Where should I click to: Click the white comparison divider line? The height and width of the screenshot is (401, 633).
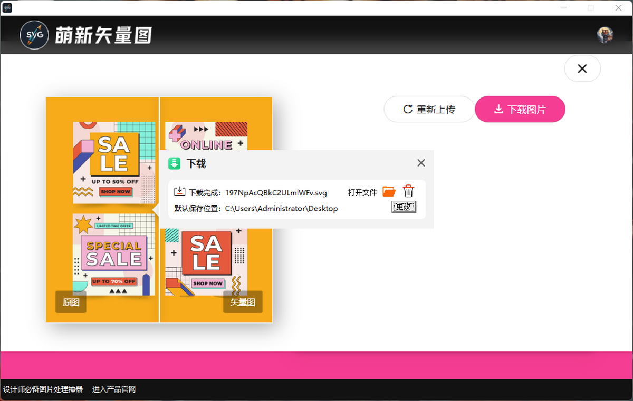(159, 263)
